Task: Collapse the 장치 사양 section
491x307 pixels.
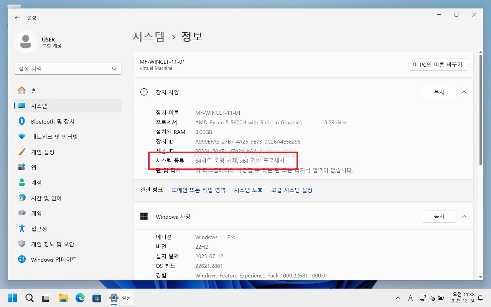Action: (464, 92)
